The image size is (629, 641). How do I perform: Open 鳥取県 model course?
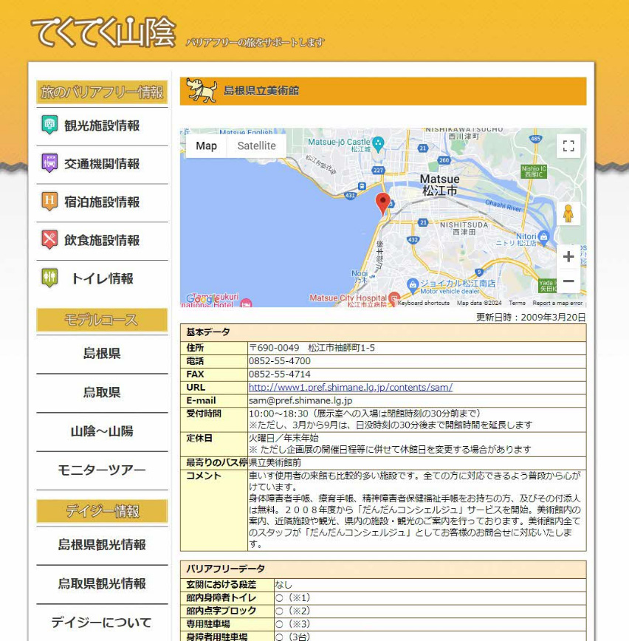[x=102, y=392]
